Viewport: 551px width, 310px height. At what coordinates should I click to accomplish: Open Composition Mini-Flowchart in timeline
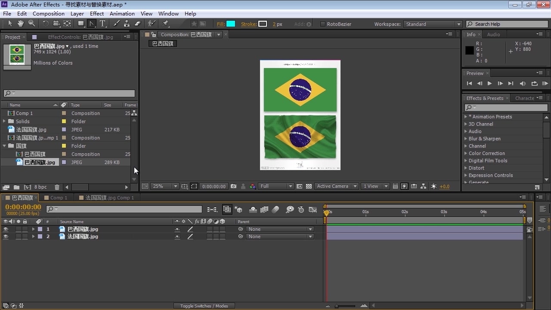coord(212,210)
